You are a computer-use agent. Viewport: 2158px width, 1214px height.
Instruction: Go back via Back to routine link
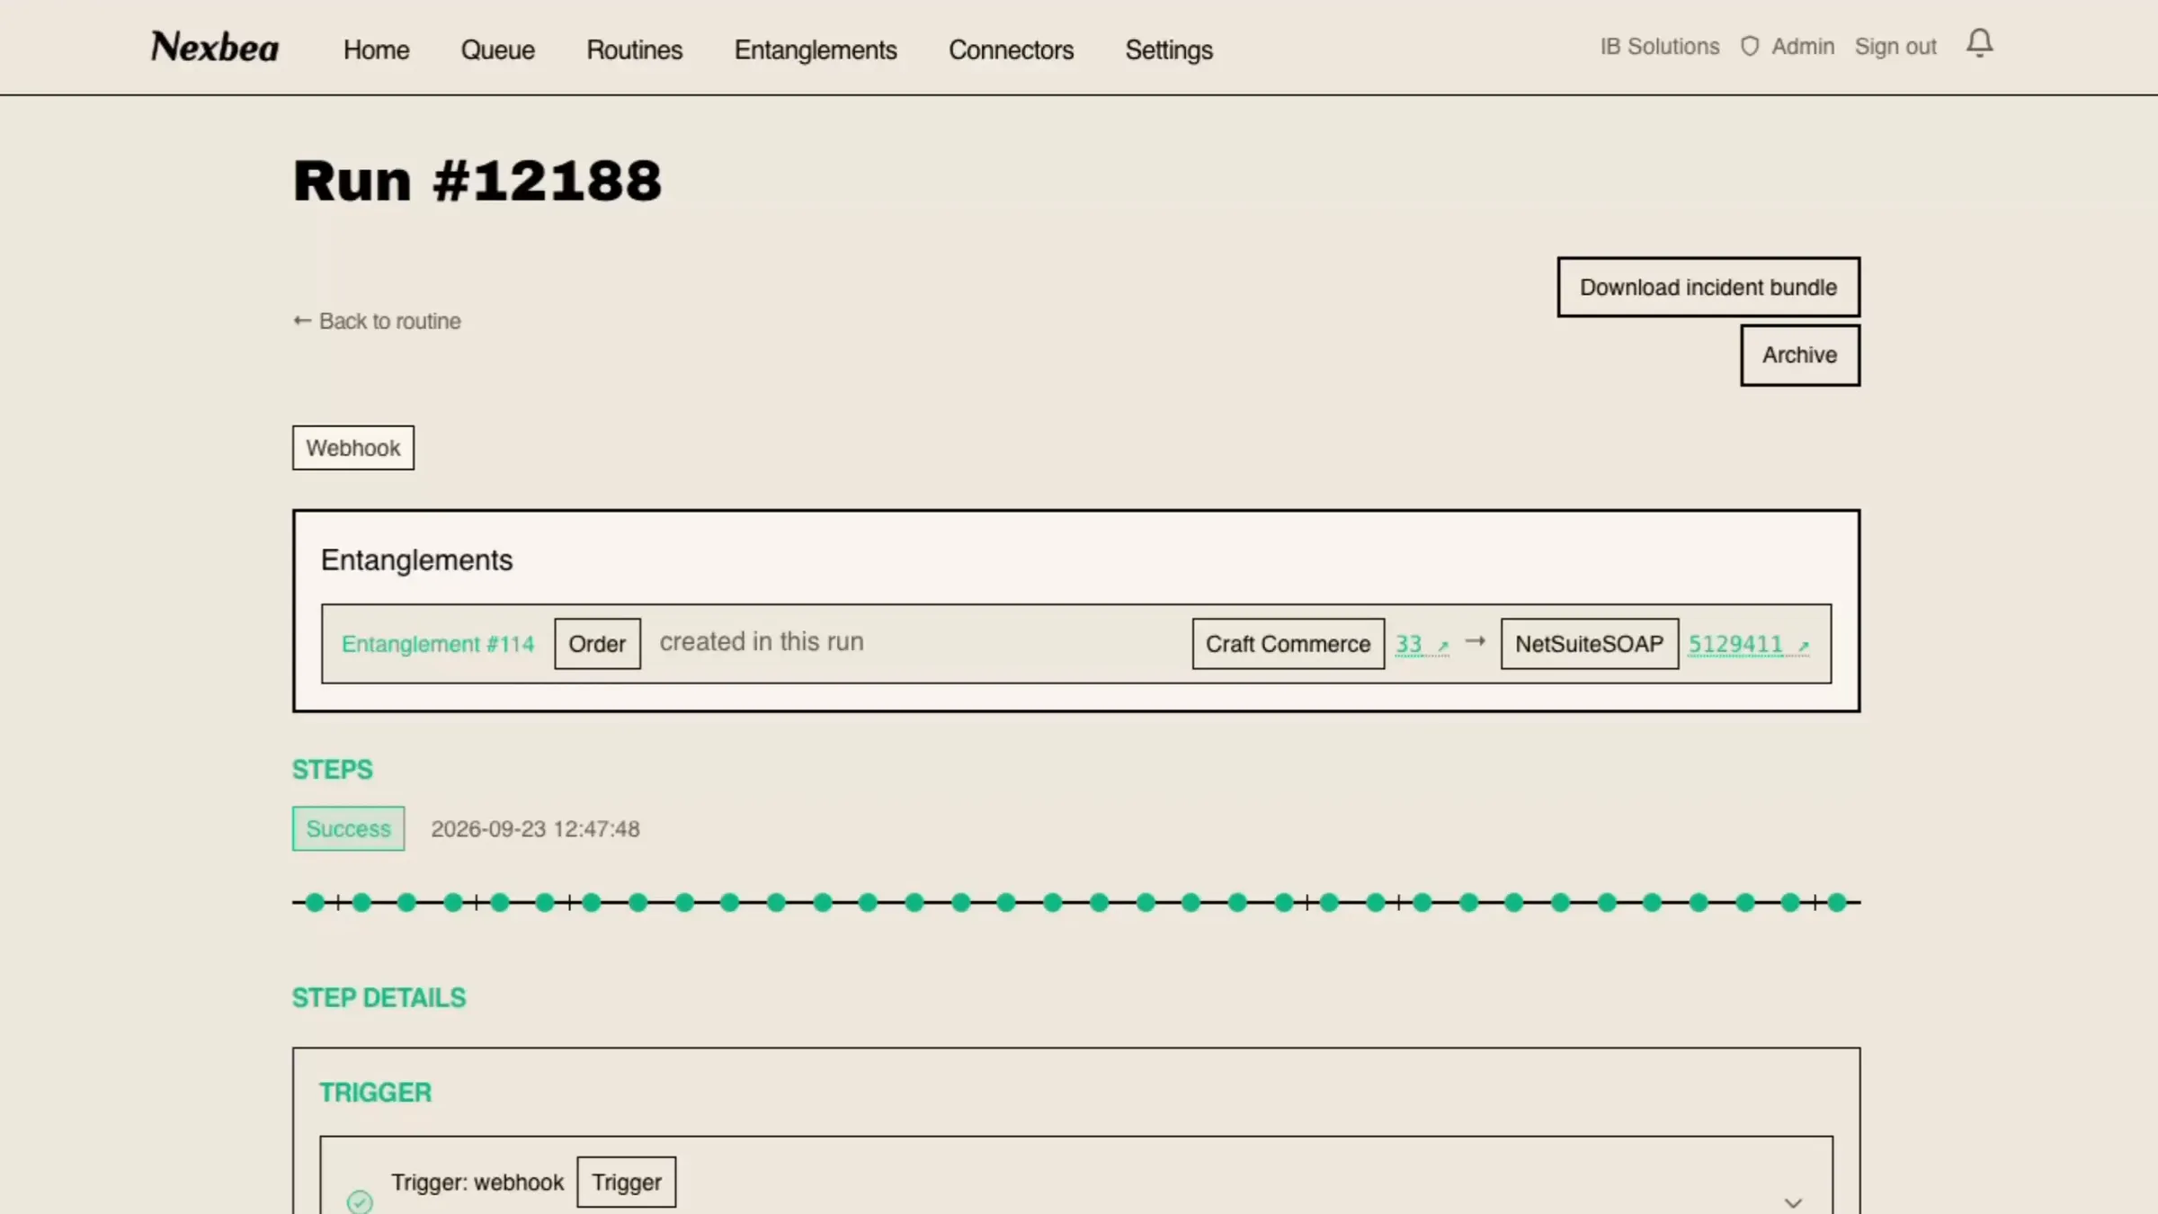pyautogui.click(x=377, y=321)
